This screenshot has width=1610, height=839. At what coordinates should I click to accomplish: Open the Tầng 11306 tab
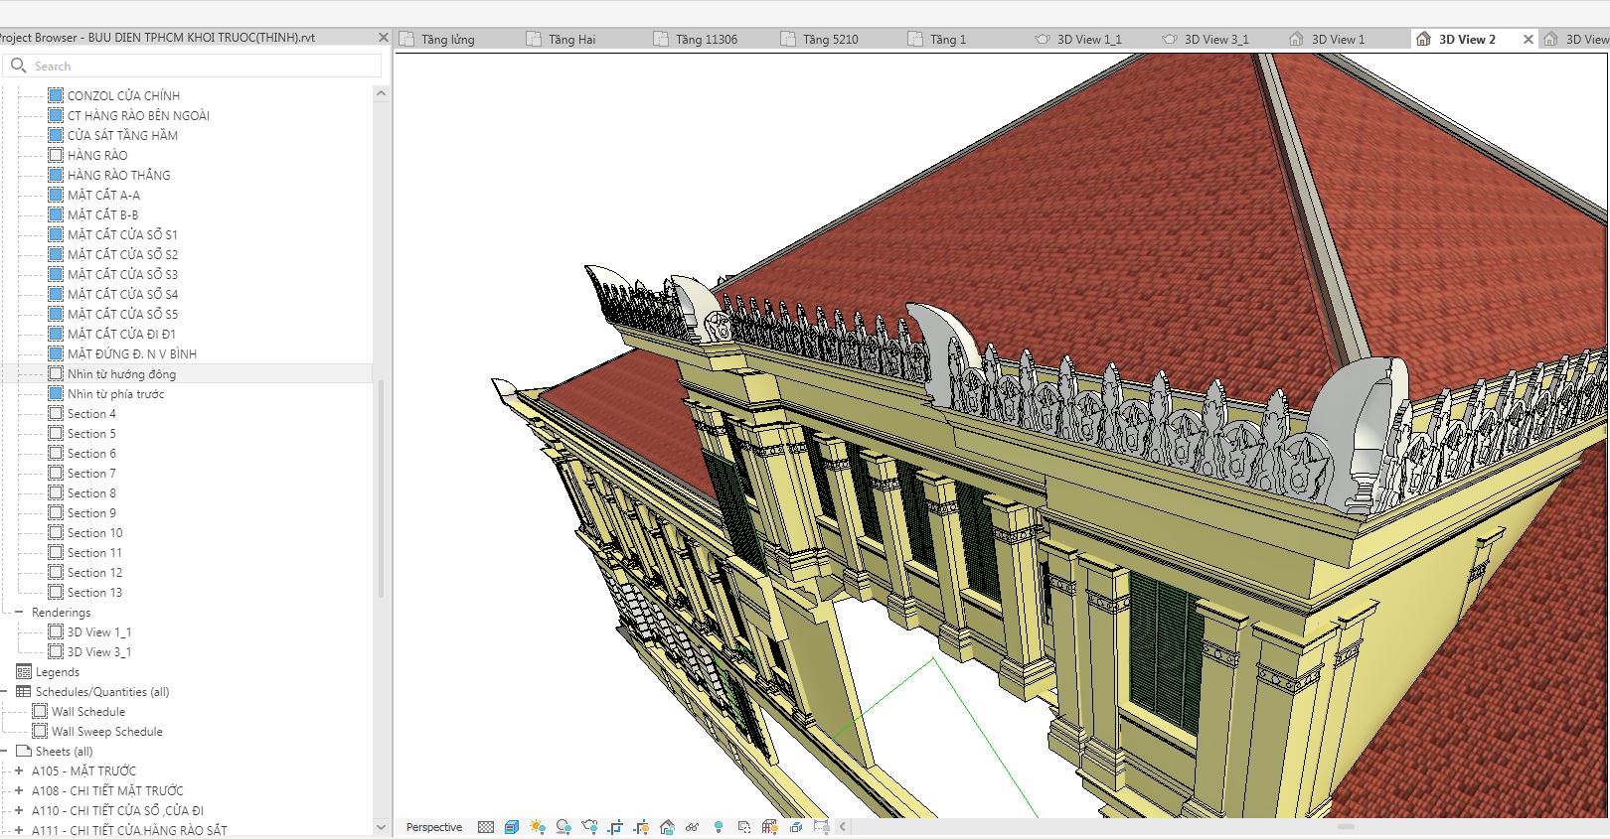pyautogui.click(x=707, y=40)
